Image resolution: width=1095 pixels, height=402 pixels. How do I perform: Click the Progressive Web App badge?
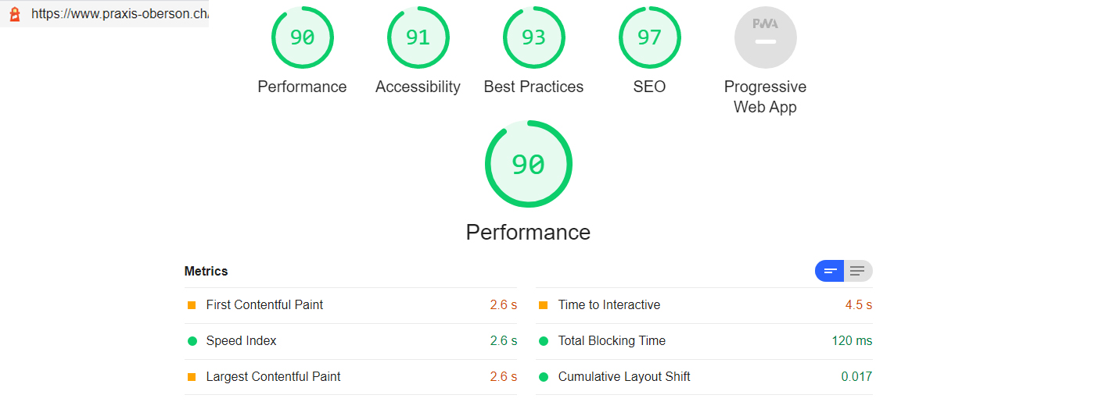[765, 37]
